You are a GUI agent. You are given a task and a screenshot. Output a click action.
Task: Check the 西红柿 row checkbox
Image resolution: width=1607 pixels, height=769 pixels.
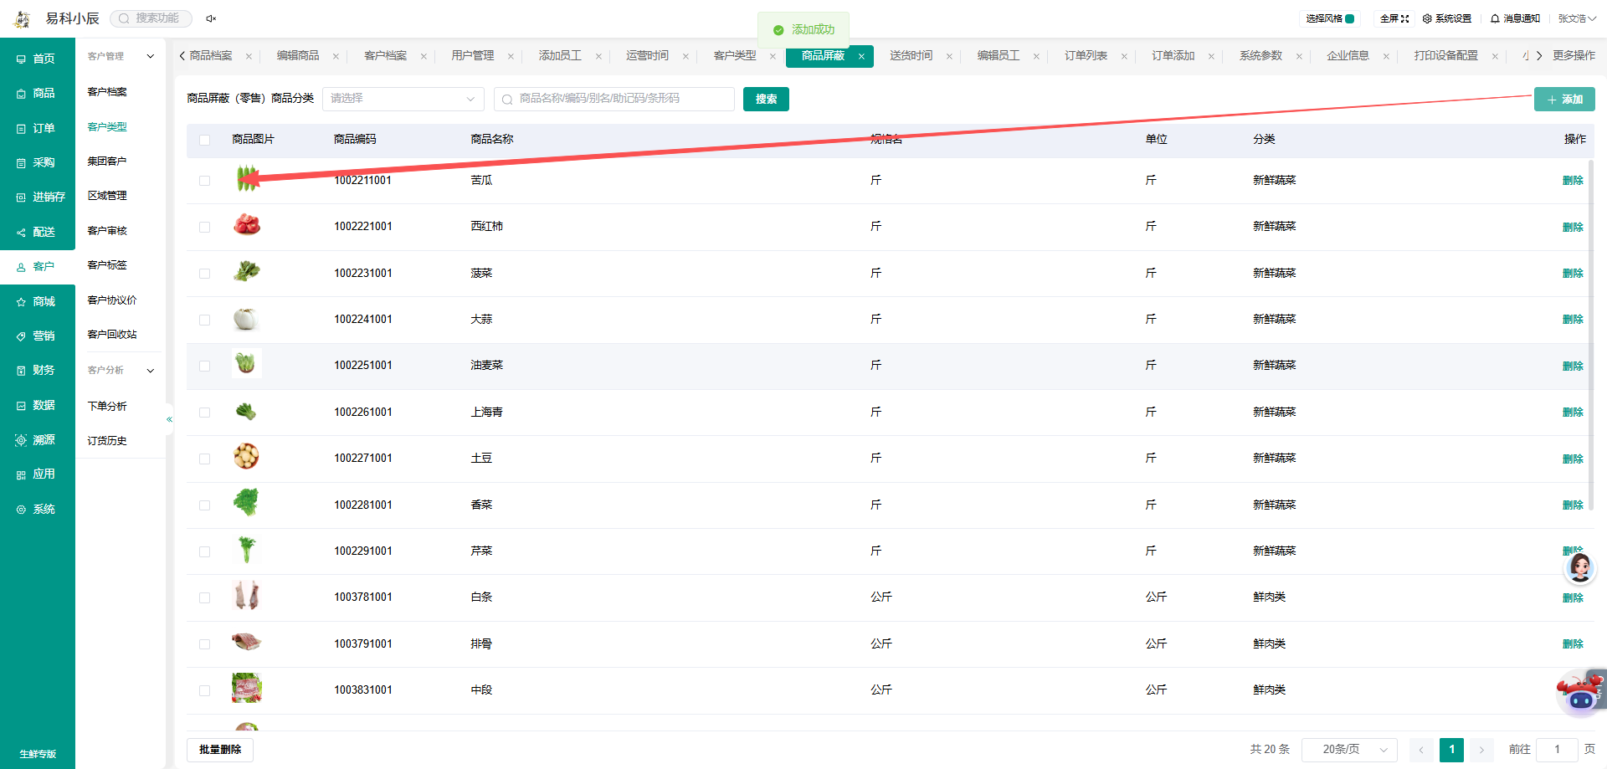205,227
